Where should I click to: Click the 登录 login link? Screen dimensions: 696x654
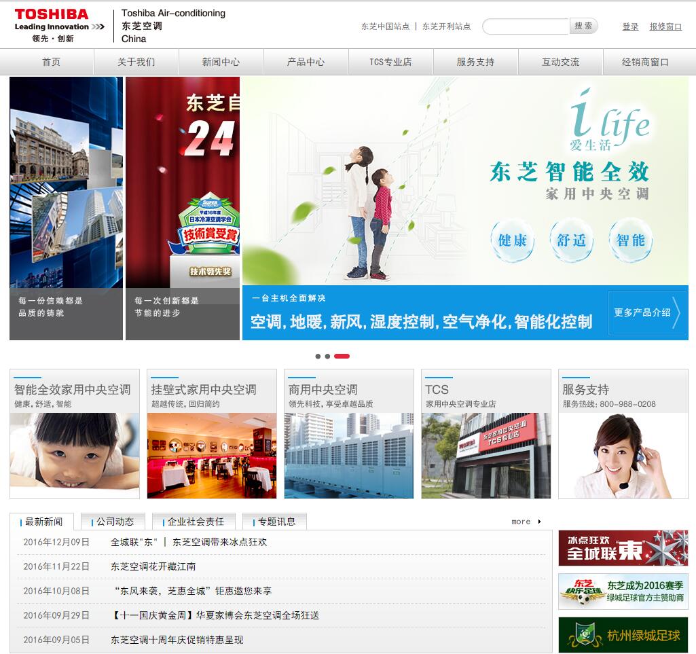630,26
